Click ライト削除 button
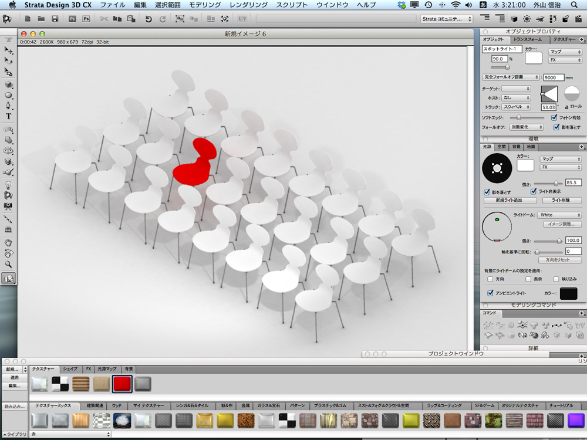Viewport: 587px width, 440px height. (561, 201)
